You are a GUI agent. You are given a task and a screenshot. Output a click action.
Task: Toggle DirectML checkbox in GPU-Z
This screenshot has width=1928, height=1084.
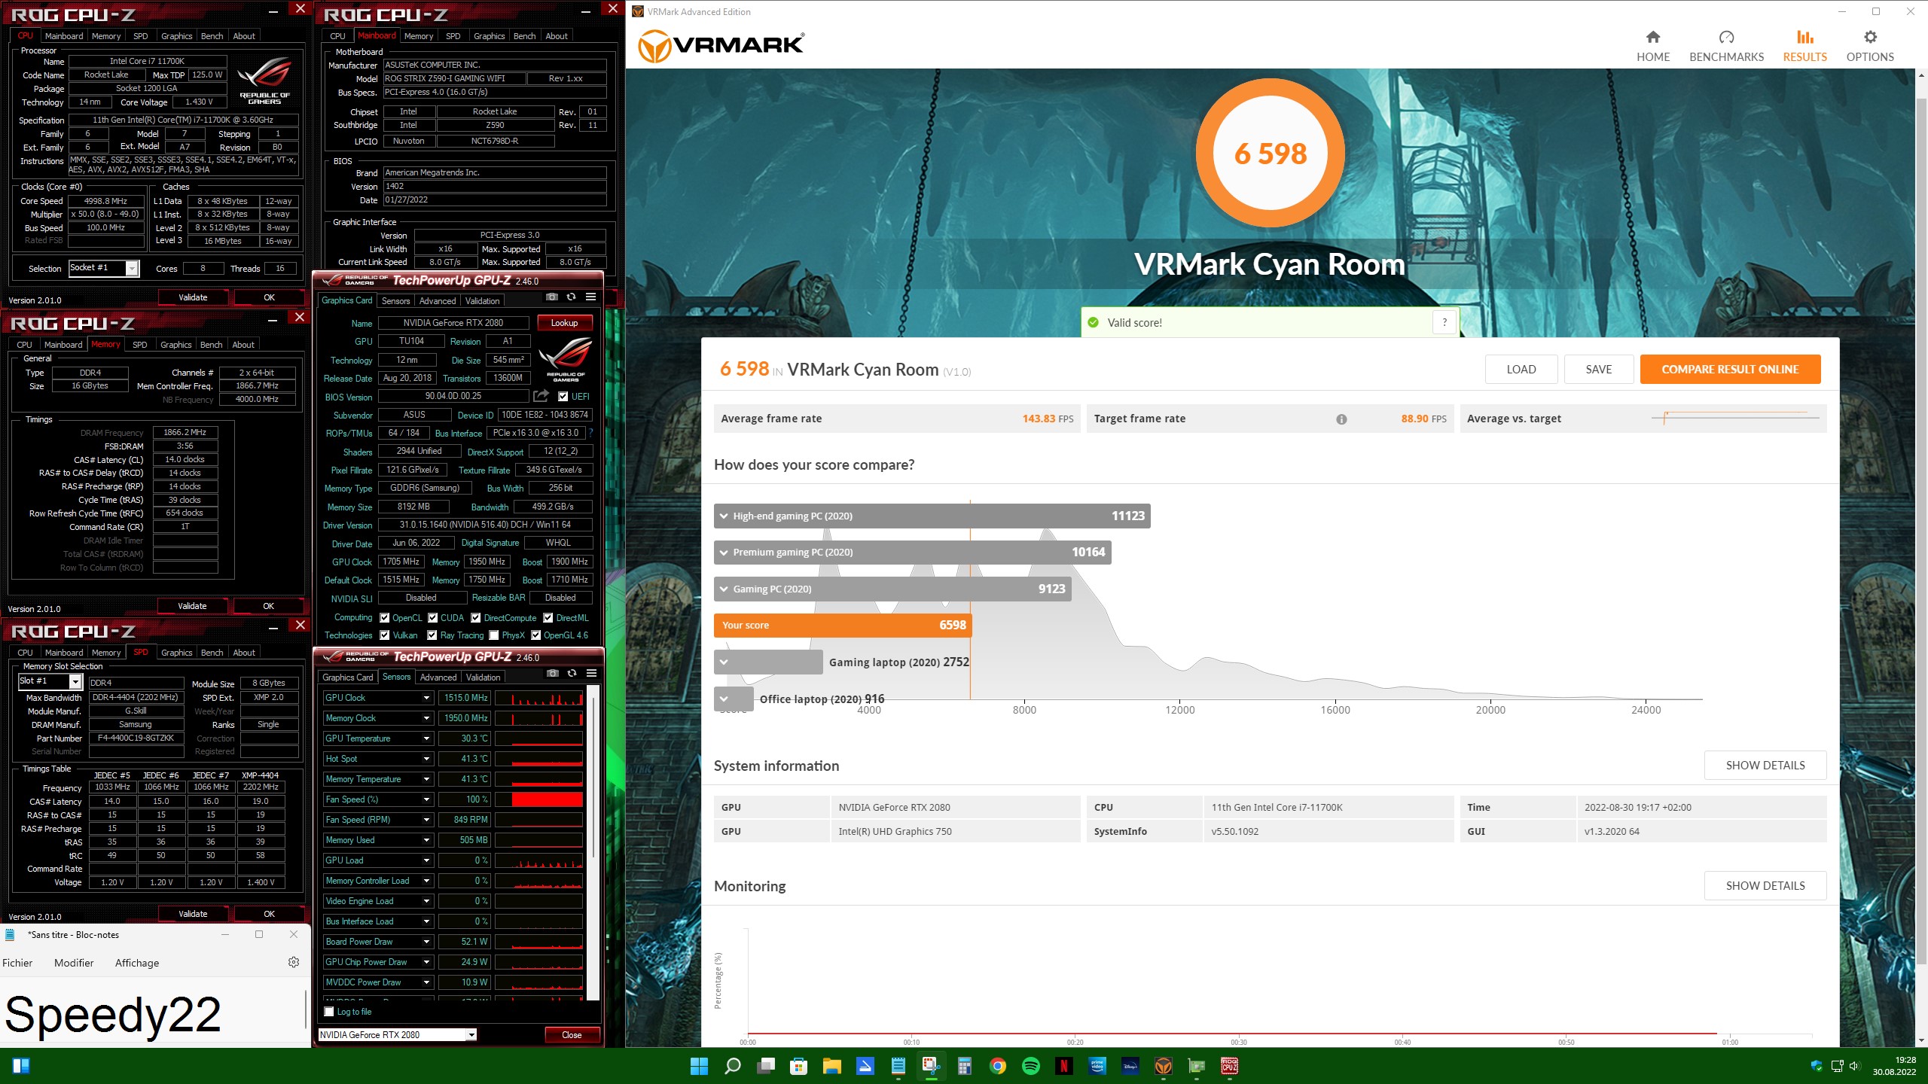(x=548, y=618)
